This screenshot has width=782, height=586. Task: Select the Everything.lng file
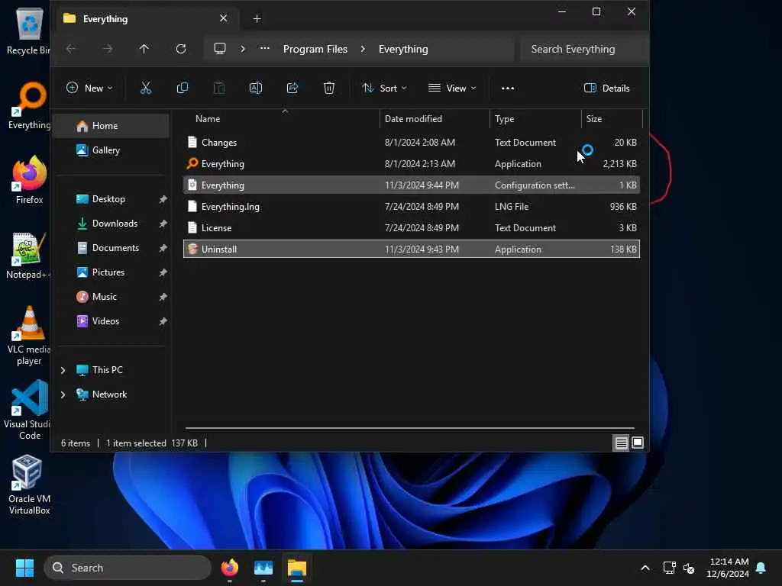click(412, 206)
